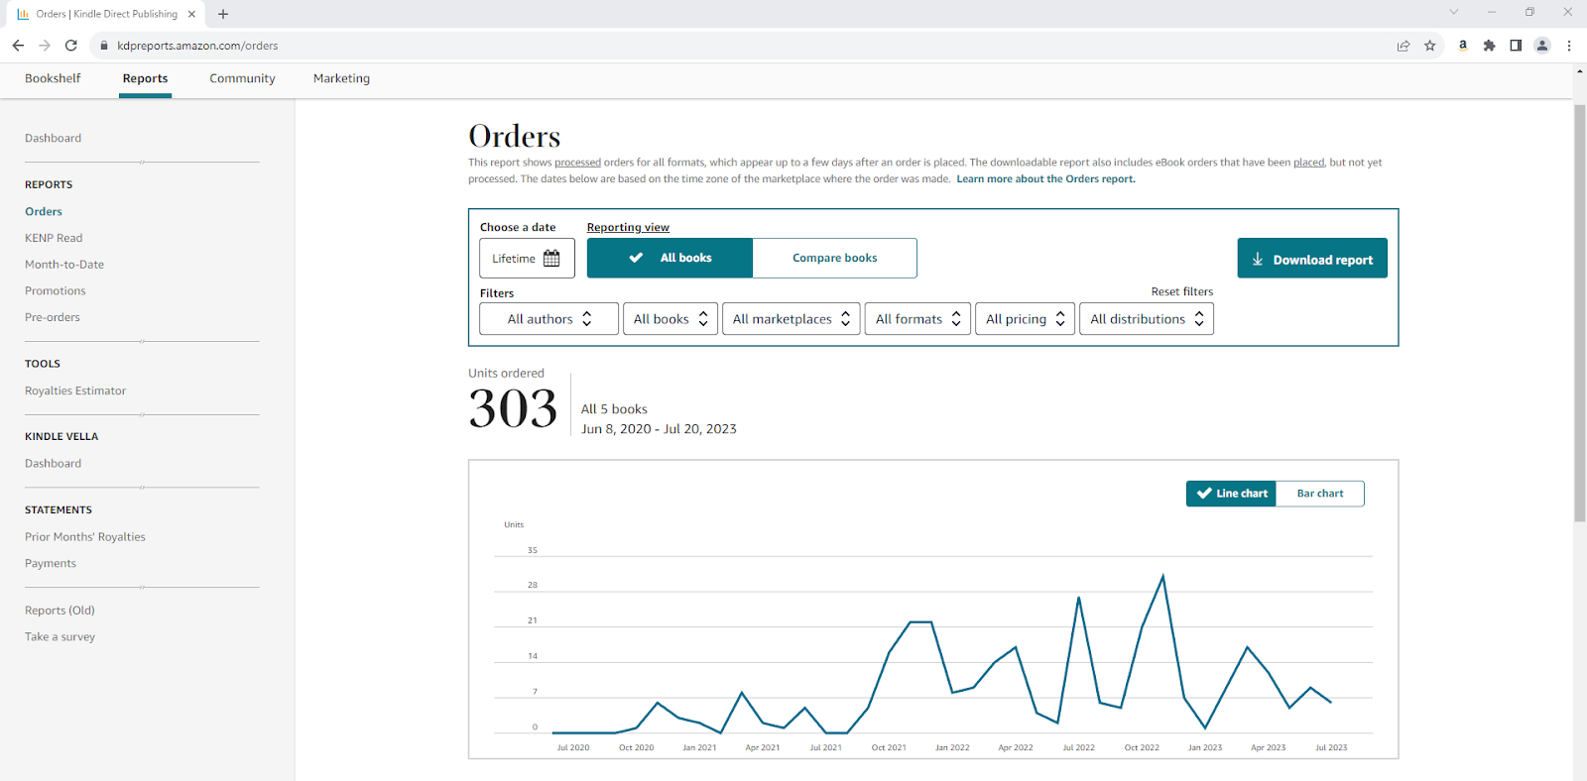This screenshot has width=1587, height=781.
Task: Click the calendar icon in Lifetime date picker
Action: (551, 258)
